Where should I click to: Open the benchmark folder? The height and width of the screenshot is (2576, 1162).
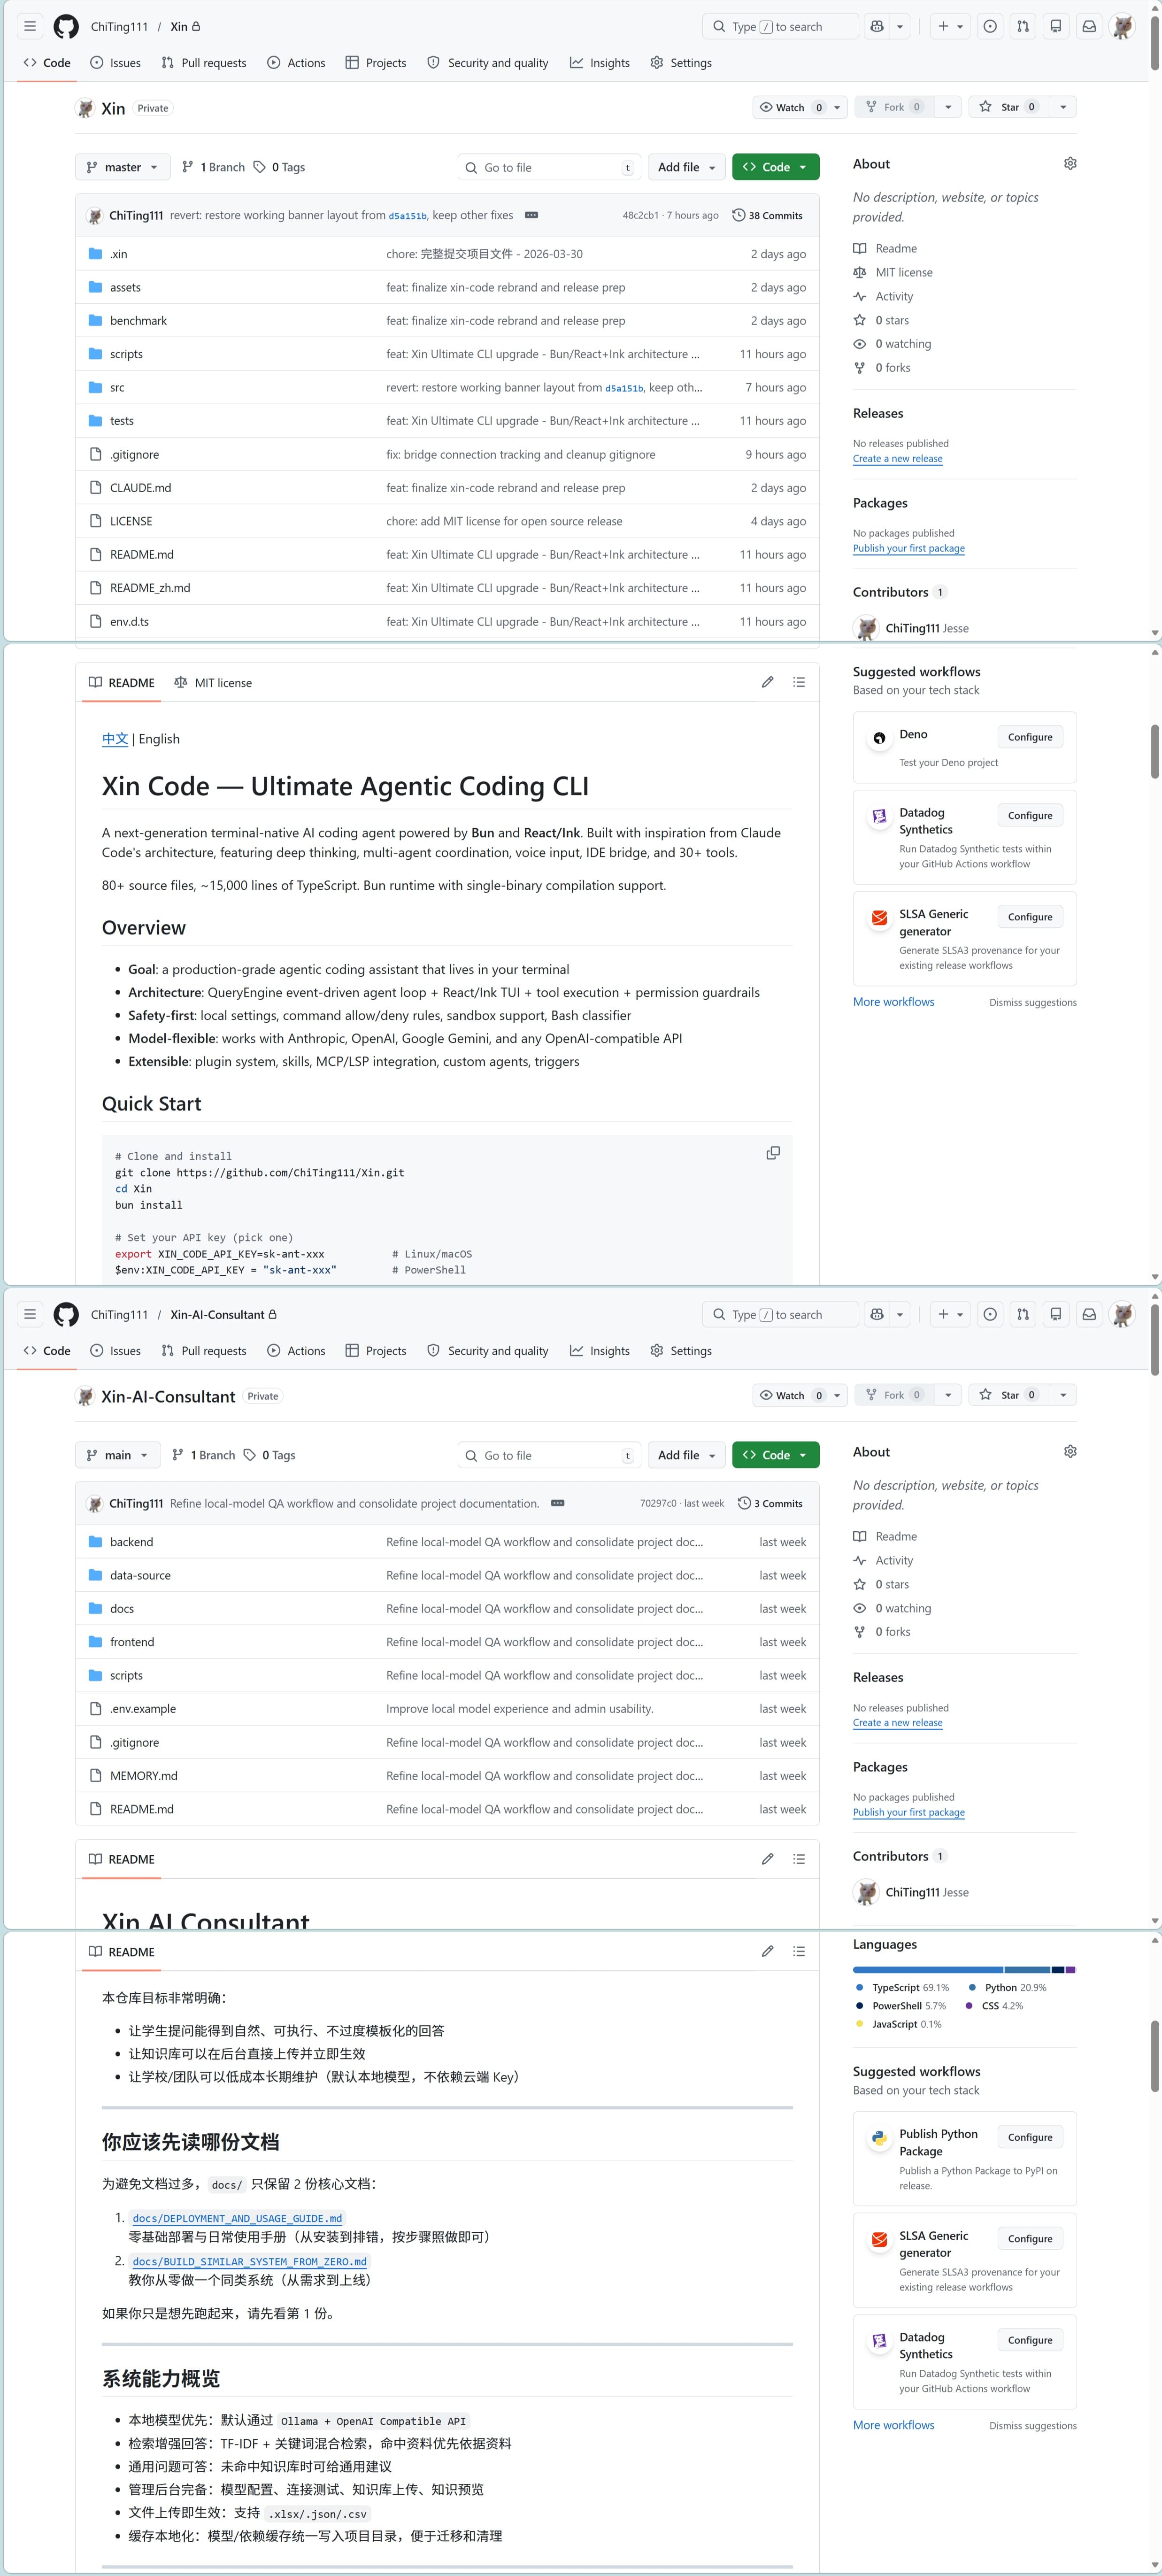[138, 321]
